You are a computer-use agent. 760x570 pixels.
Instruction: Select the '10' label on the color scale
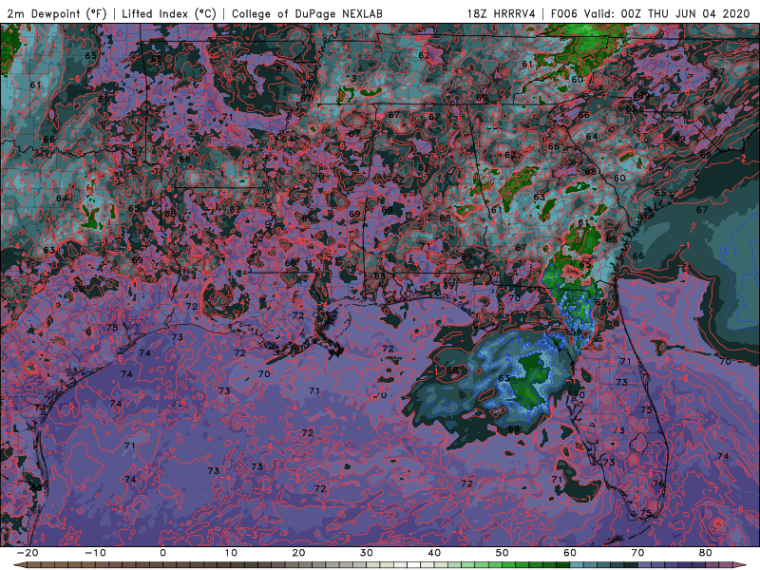click(231, 553)
